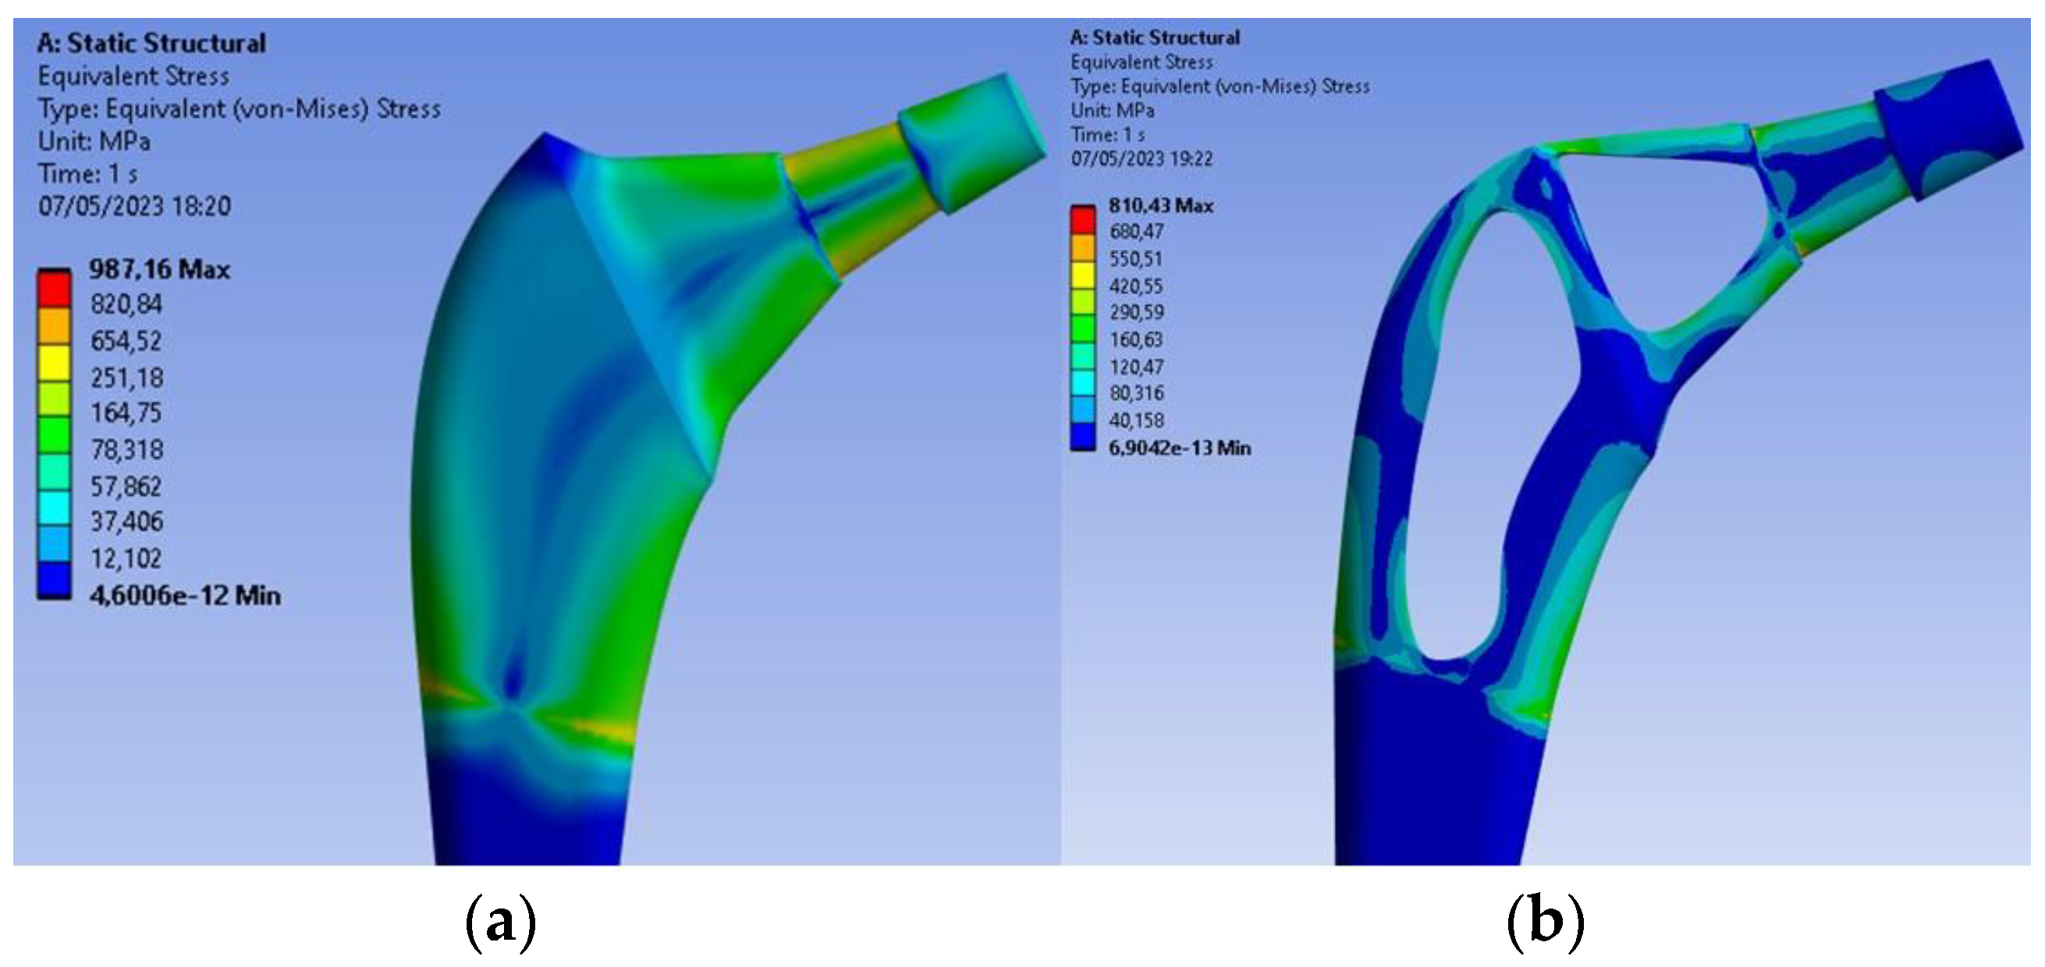Click the (a) subfigure label
2045x967 pixels.
500,924
